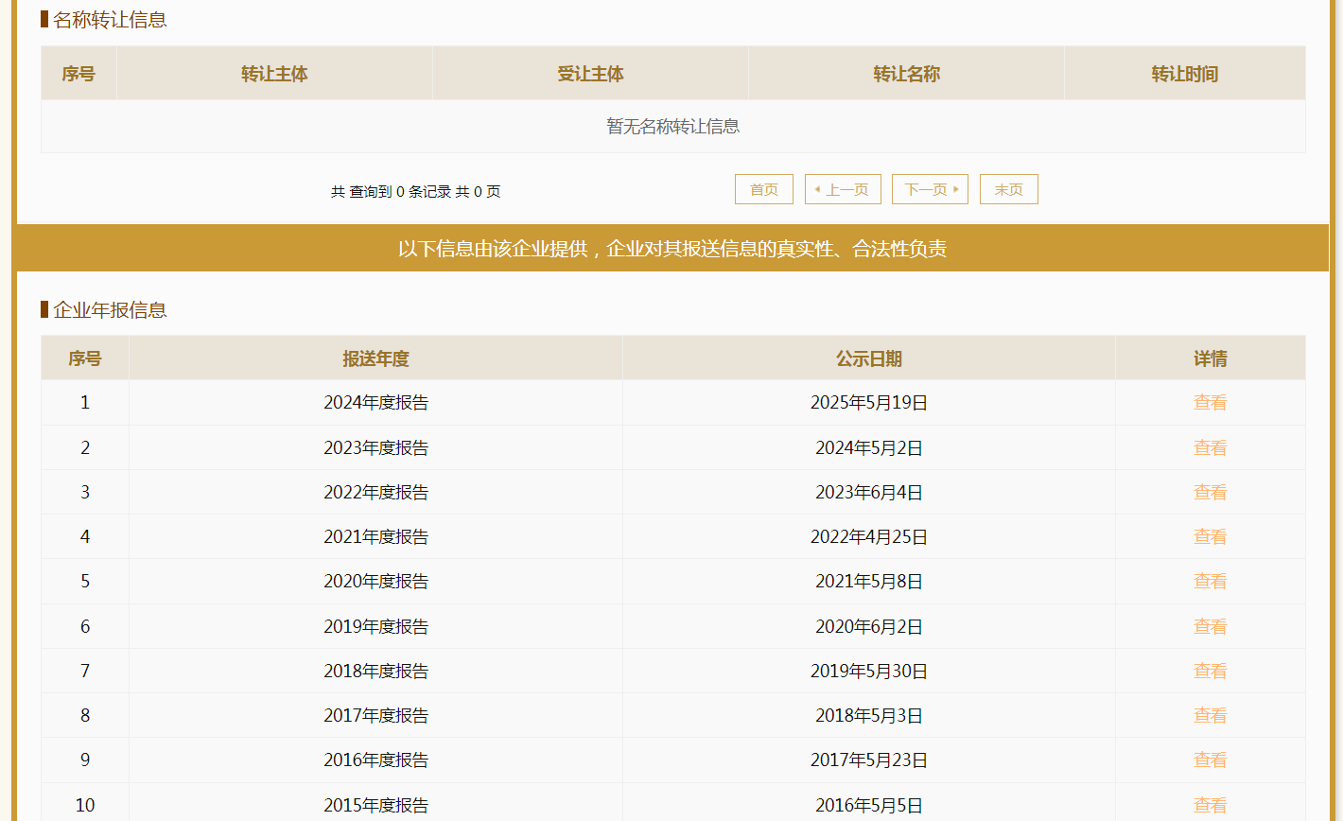Open 查看 link for 2024年度报告

pos(1210,403)
